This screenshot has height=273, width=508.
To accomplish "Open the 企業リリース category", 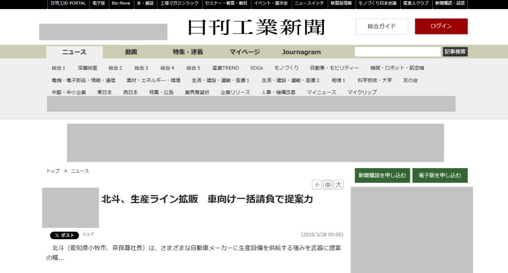I will point(235,93).
